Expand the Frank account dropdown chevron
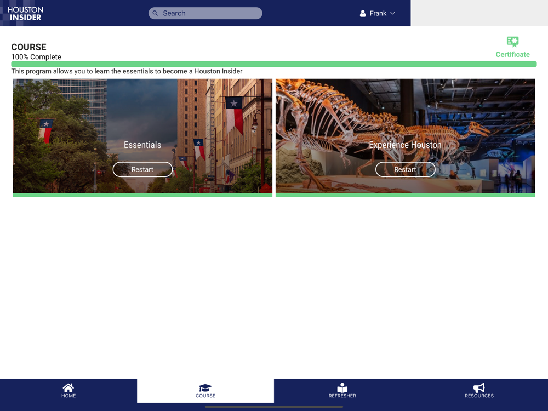The image size is (548, 411). coord(392,13)
